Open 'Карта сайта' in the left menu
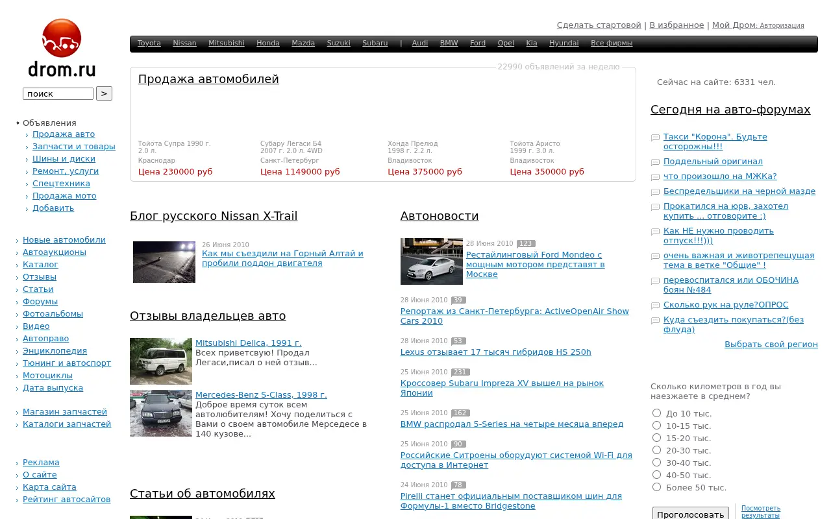This screenshot has width=831, height=519. click(x=49, y=487)
